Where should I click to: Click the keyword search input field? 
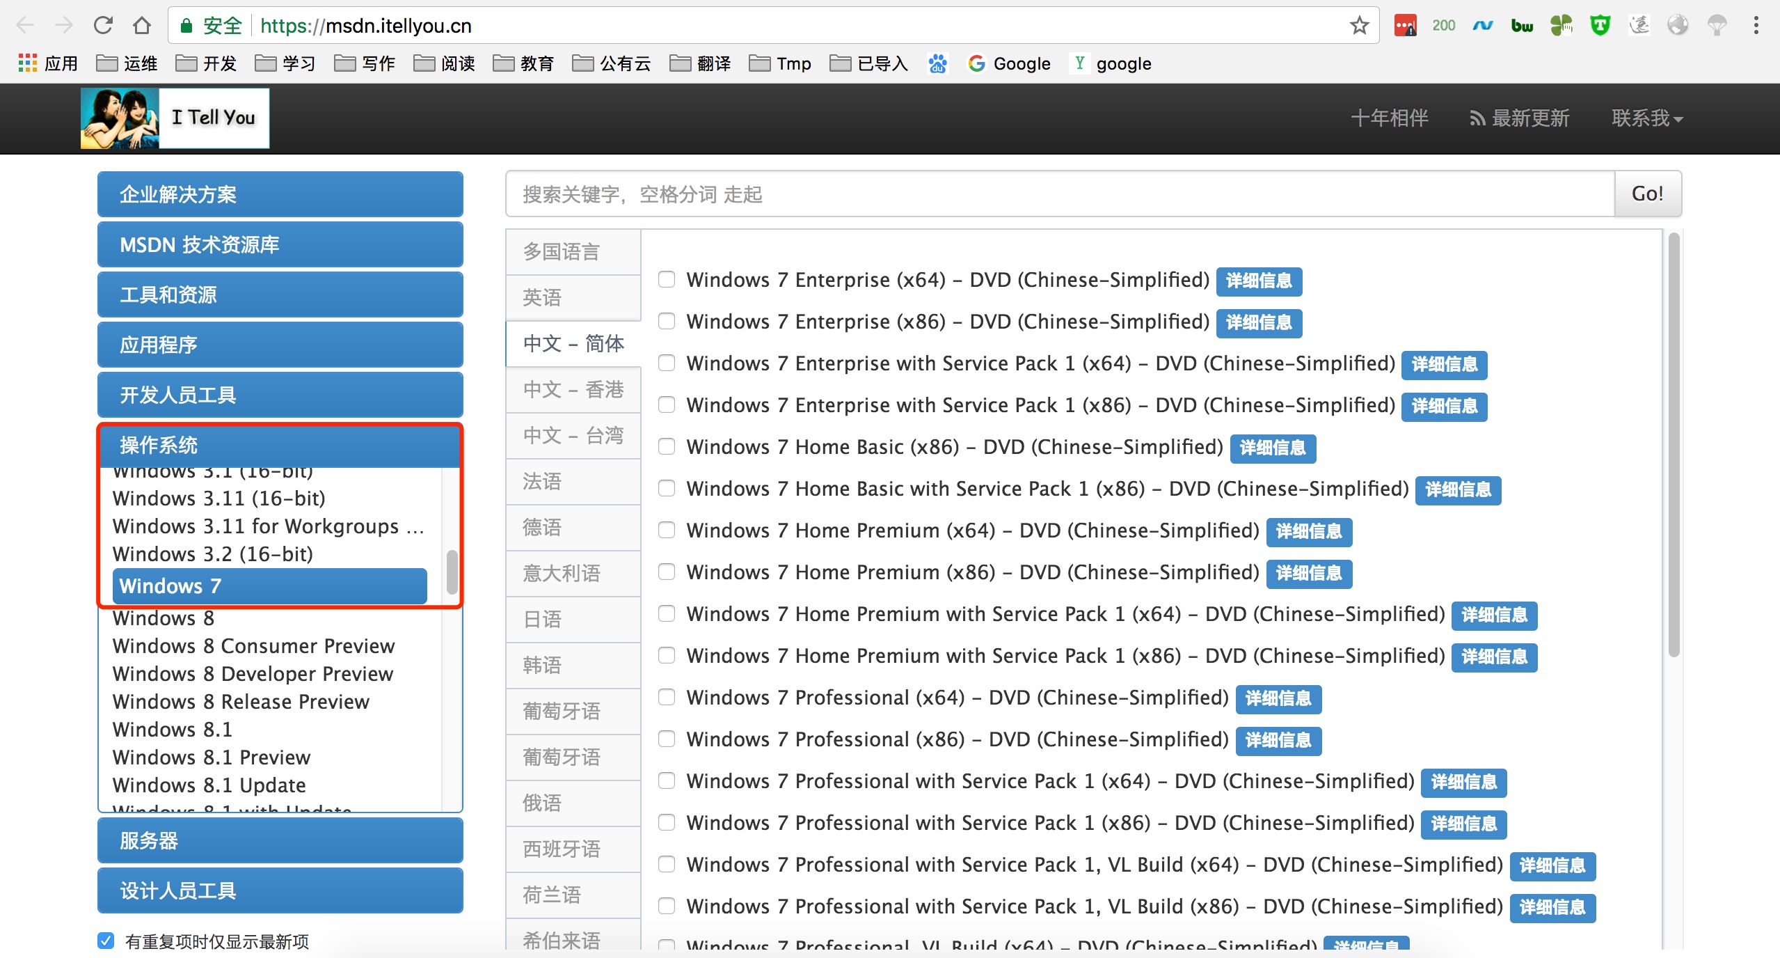(1058, 194)
